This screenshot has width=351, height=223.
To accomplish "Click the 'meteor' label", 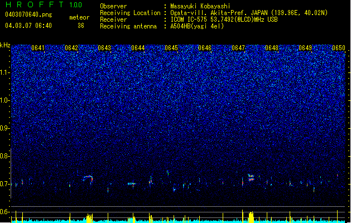I will coord(79,17).
